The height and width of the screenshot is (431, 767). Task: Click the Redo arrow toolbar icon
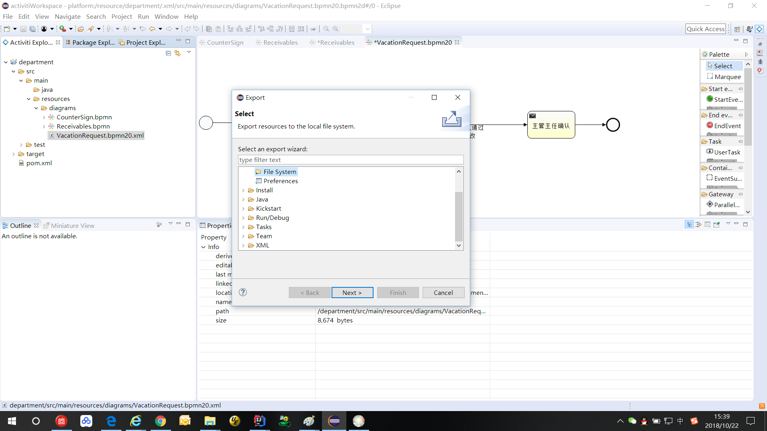coord(196,29)
